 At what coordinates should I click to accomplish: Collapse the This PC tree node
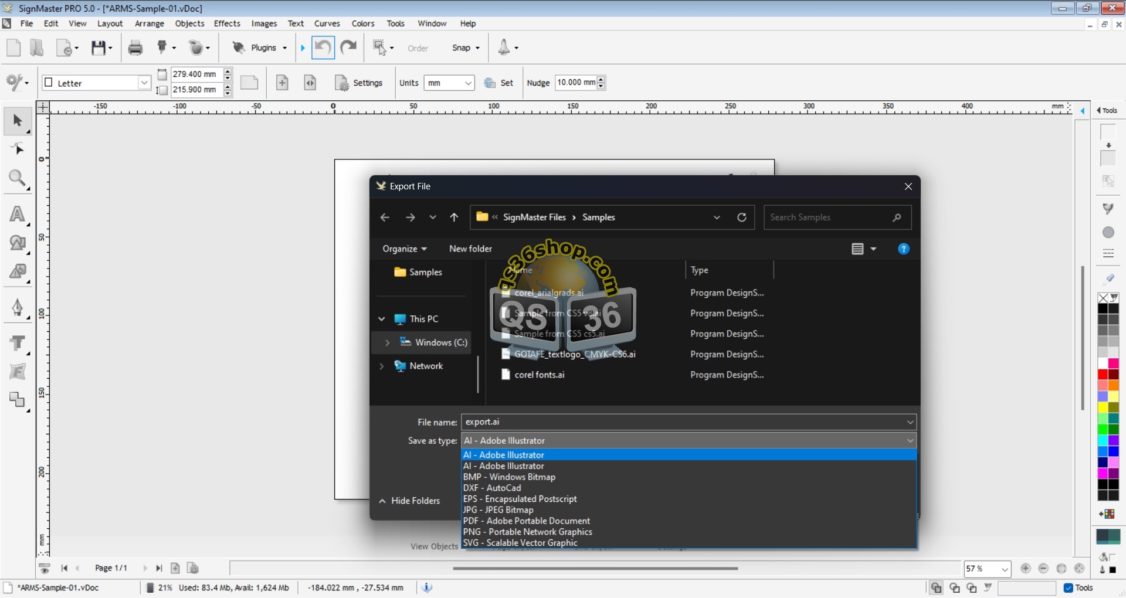[x=382, y=319]
